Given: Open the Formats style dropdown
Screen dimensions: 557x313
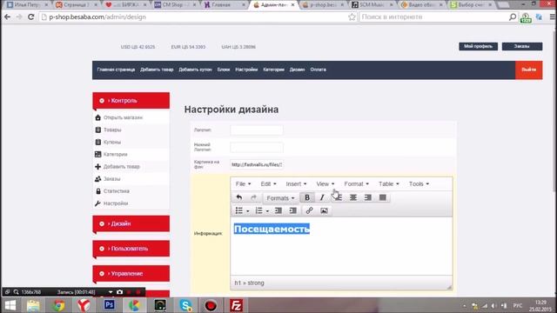Looking at the screenshot, I should pyautogui.click(x=280, y=198).
